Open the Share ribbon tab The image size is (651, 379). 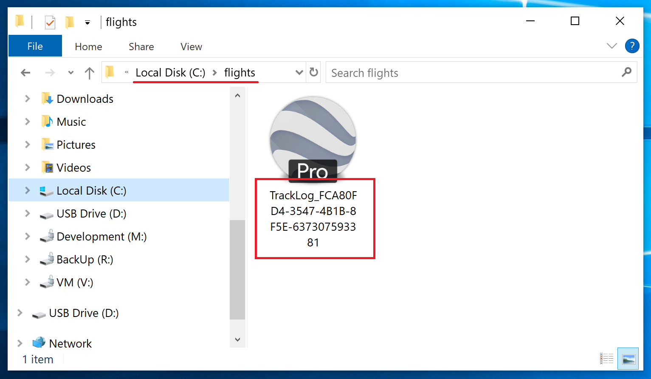(141, 47)
